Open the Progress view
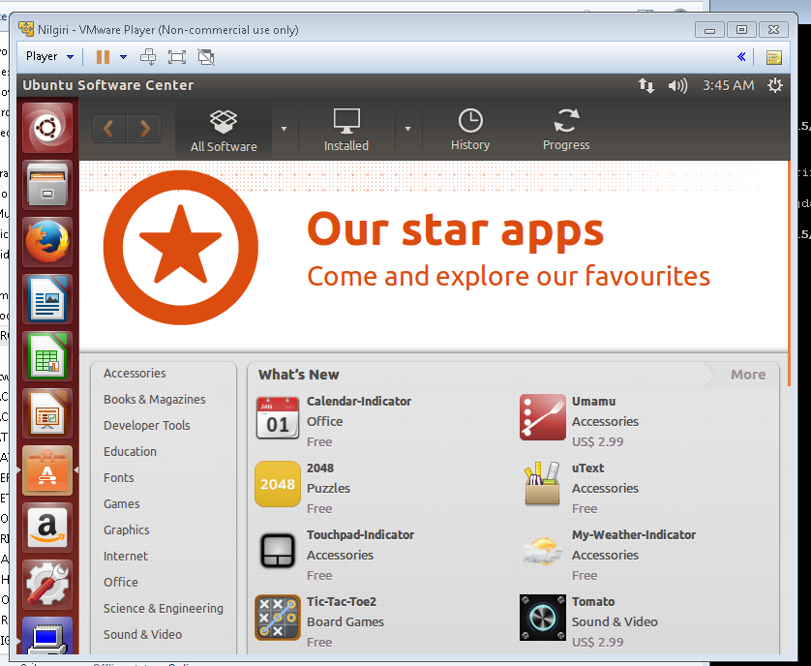Screen dimensions: 811x666 click(x=566, y=131)
